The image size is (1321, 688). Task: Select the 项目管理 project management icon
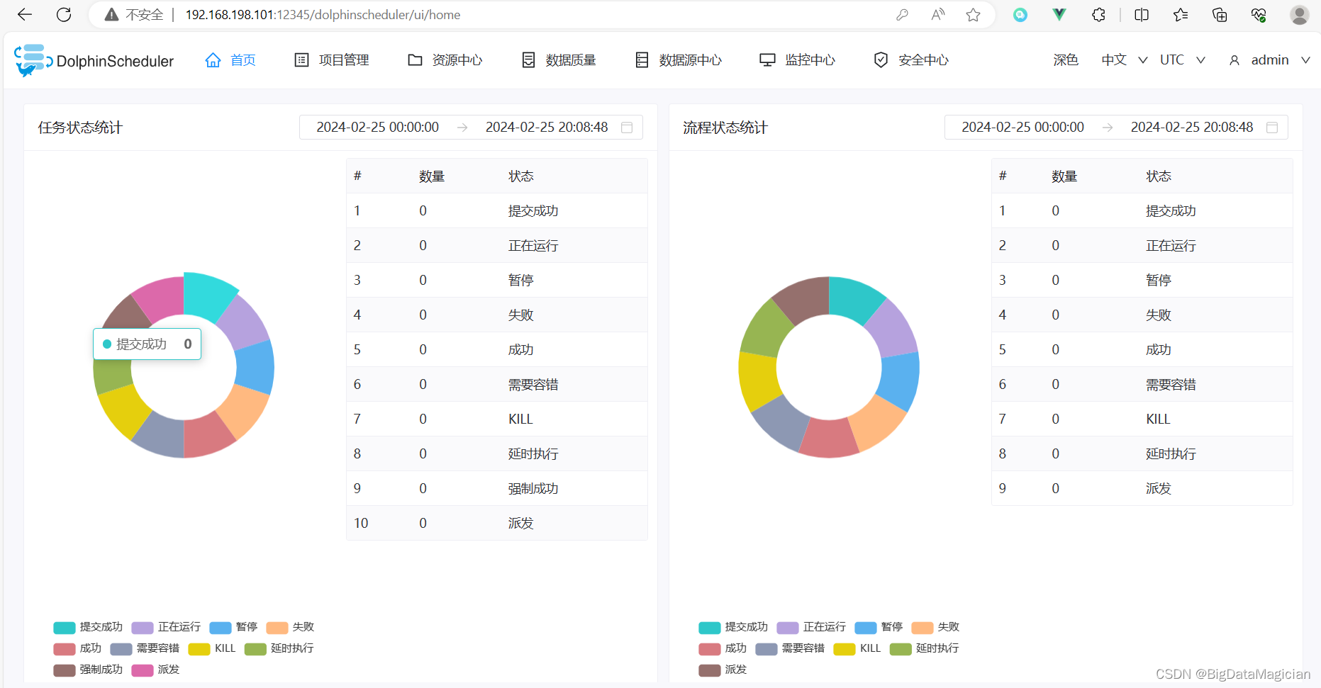coord(301,60)
